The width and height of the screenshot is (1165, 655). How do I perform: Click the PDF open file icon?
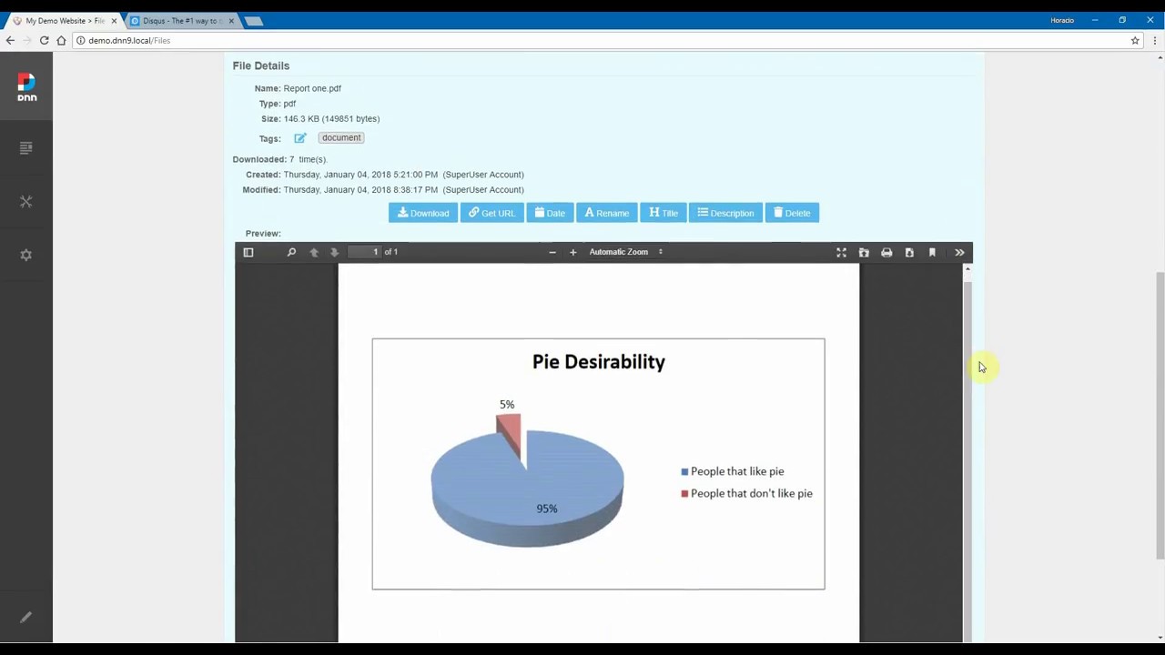point(864,252)
